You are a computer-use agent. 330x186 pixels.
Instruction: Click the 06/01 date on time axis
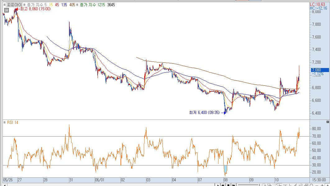click(99, 180)
